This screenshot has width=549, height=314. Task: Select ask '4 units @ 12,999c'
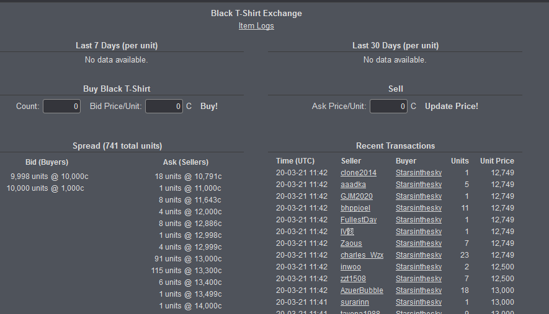tap(190, 247)
